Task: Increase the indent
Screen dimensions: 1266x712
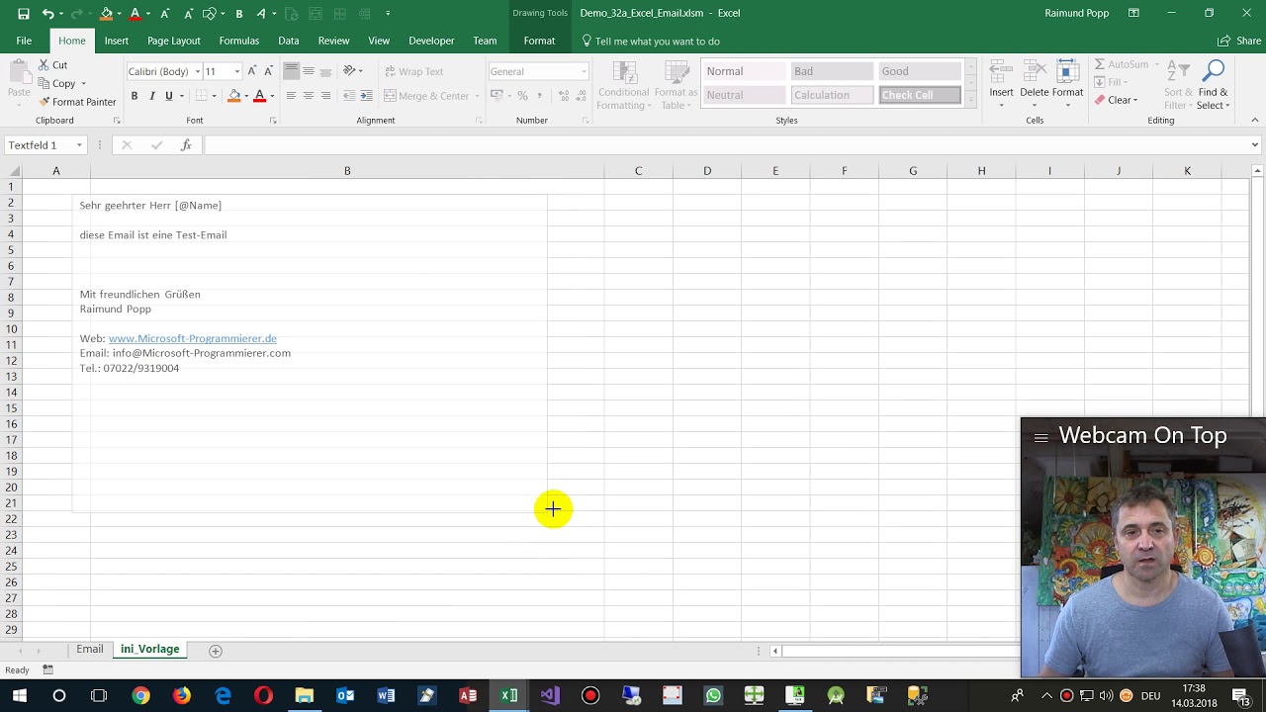Action: click(366, 96)
